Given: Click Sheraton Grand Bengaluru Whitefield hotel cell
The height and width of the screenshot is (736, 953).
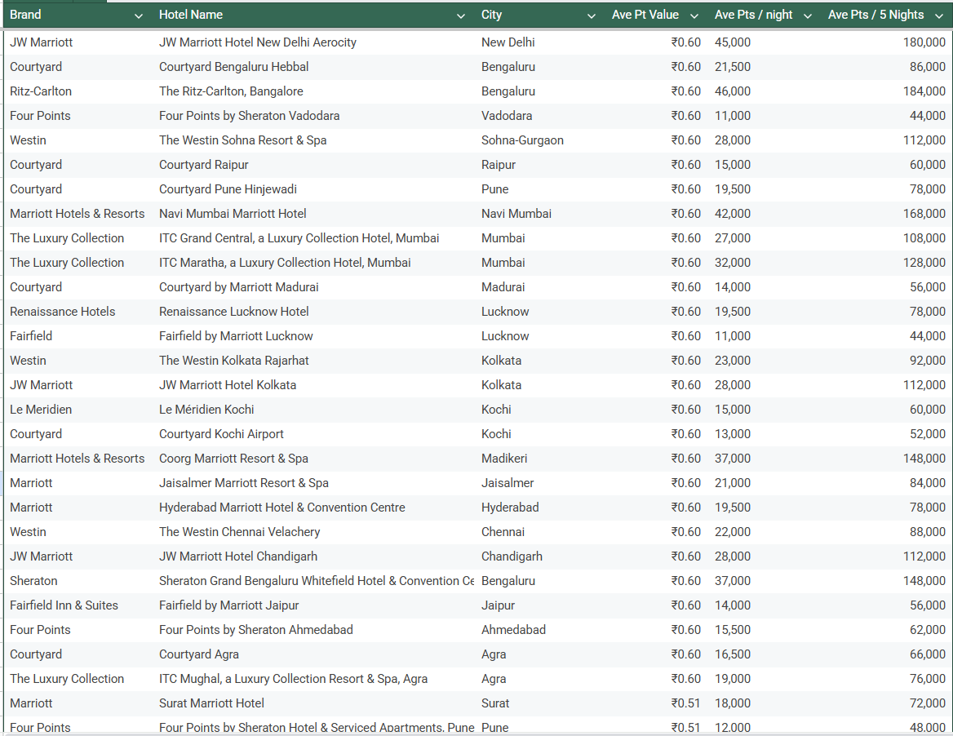Looking at the screenshot, I should 313,581.
